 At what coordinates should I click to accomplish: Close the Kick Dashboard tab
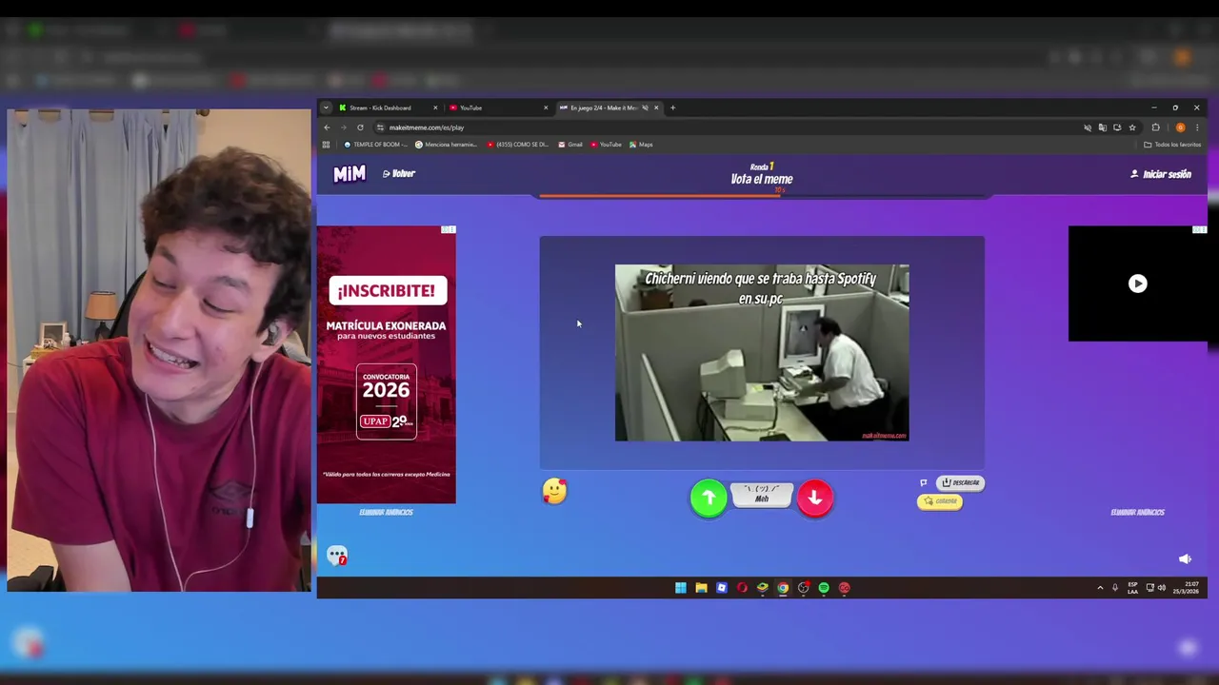(435, 108)
